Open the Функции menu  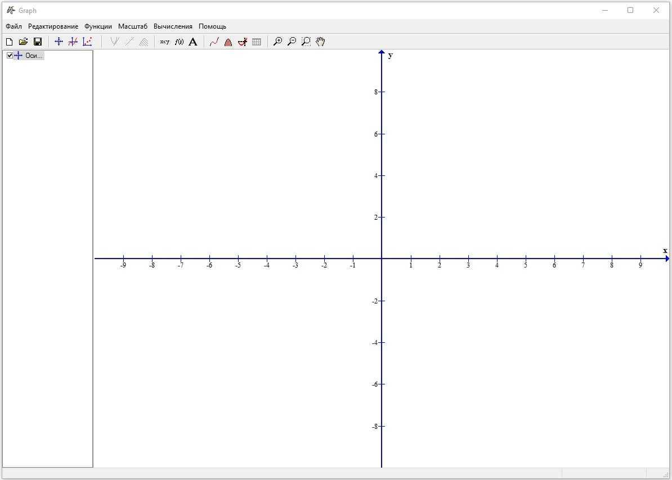pyautogui.click(x=98, y=26)
